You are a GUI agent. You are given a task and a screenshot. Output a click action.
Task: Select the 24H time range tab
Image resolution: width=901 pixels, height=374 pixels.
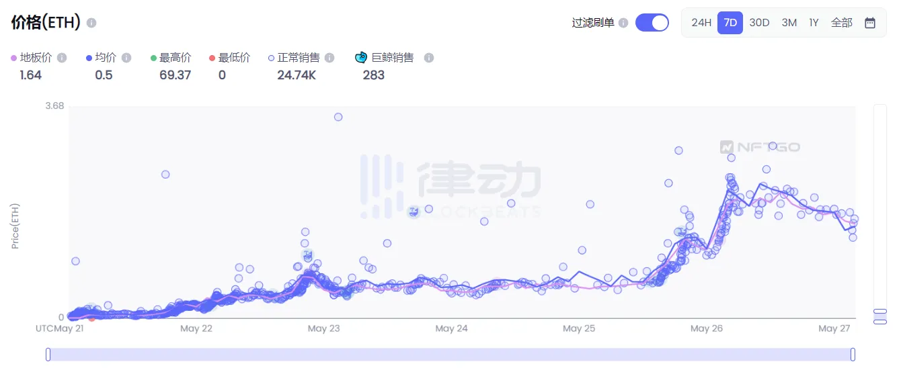pos(701,23)
